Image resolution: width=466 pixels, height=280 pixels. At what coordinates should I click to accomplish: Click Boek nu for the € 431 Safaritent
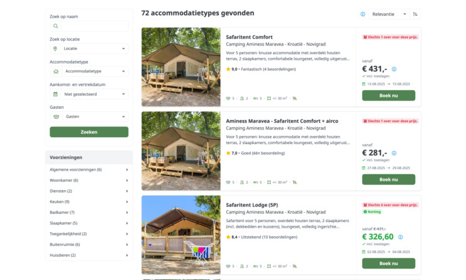coord(388,96)
